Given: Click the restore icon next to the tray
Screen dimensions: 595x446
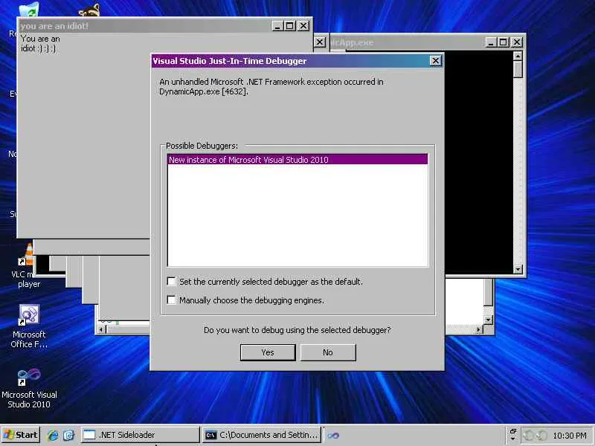Looking at the screenshot, I should pos(513,432).
